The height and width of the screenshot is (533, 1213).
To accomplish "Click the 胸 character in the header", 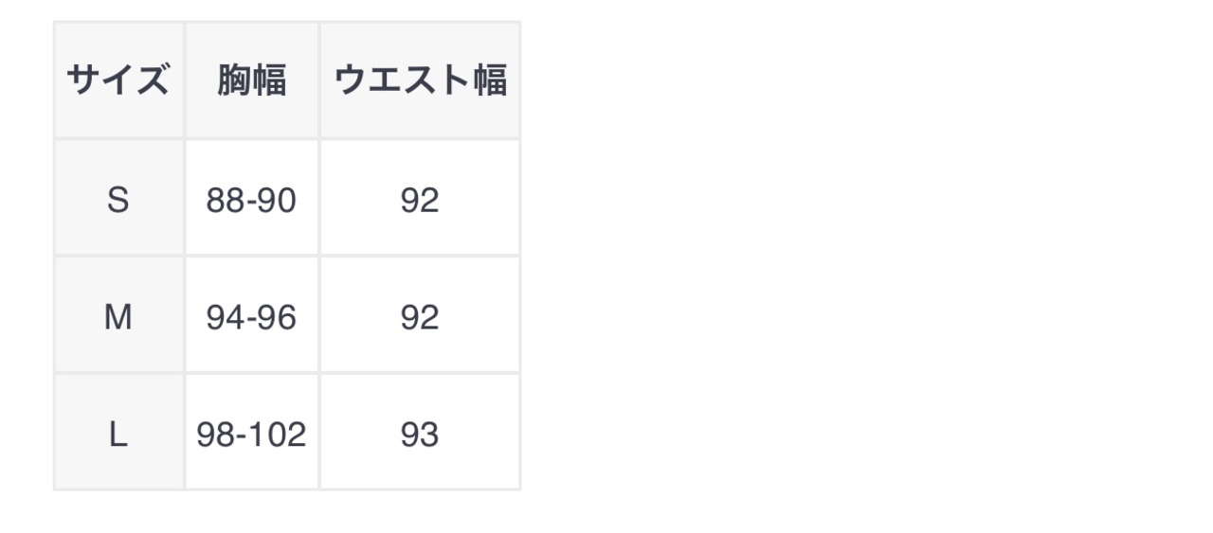I will click(x=234, y=80).
